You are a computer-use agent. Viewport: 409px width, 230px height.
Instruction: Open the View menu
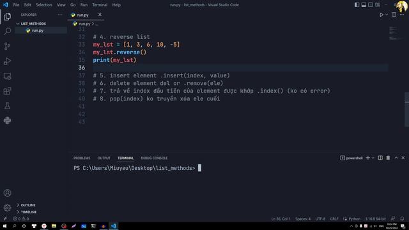click(61, 4)
